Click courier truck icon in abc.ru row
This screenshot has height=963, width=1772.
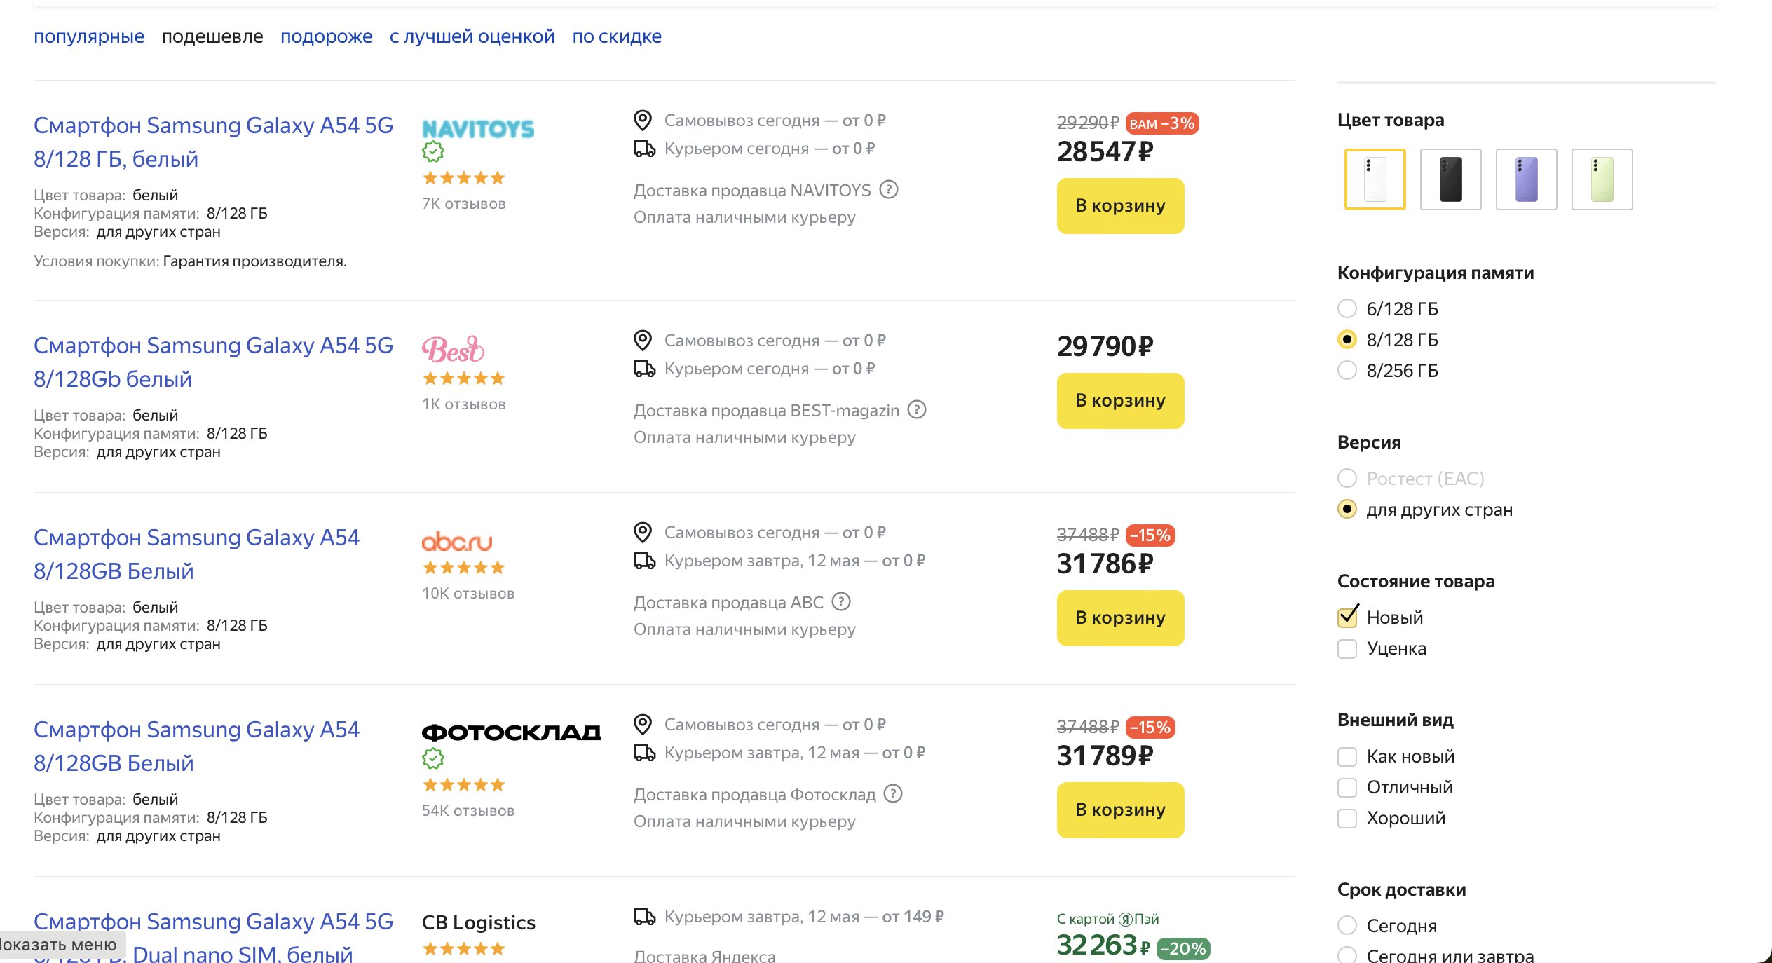[644, 561]
